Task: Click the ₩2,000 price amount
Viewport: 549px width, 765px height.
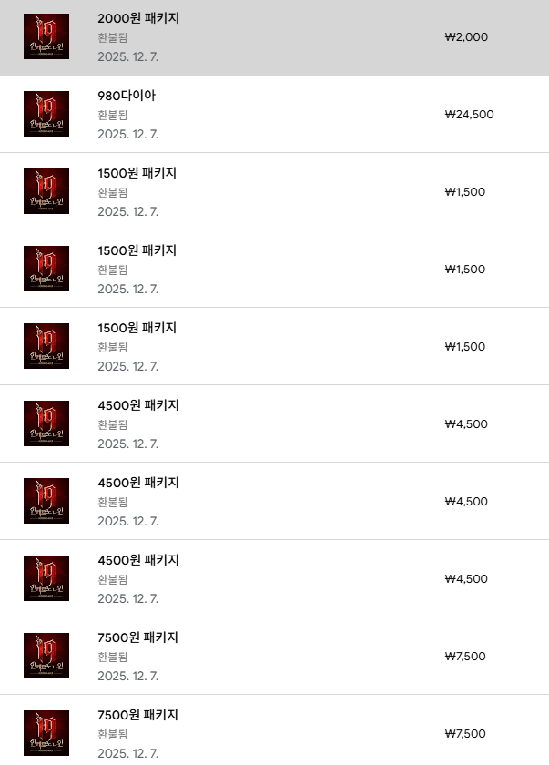Action: click(x=466, y=37)
